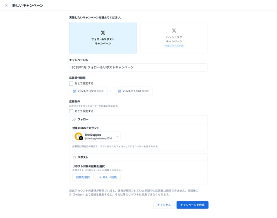Close the 新しいキャンペーン dialog with X icon
The height and width of the screenshot is (218, 277).
pos(6,5)
